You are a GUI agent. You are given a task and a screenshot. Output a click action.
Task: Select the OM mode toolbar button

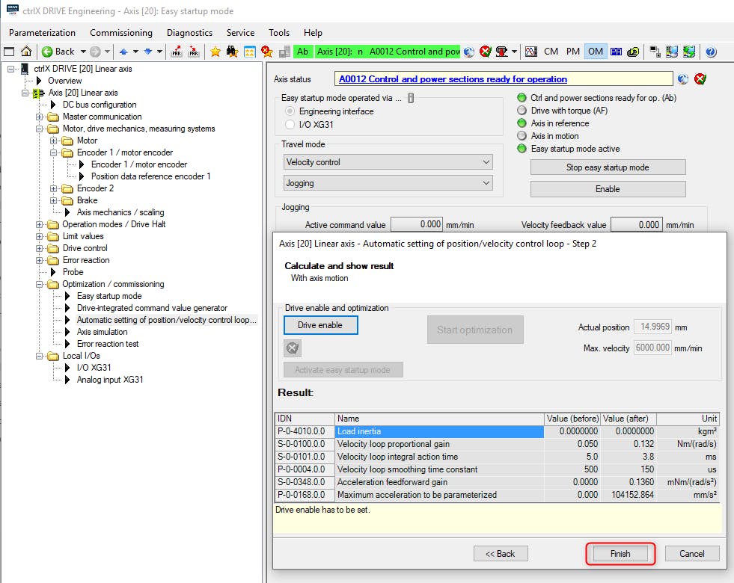[596, 52]
